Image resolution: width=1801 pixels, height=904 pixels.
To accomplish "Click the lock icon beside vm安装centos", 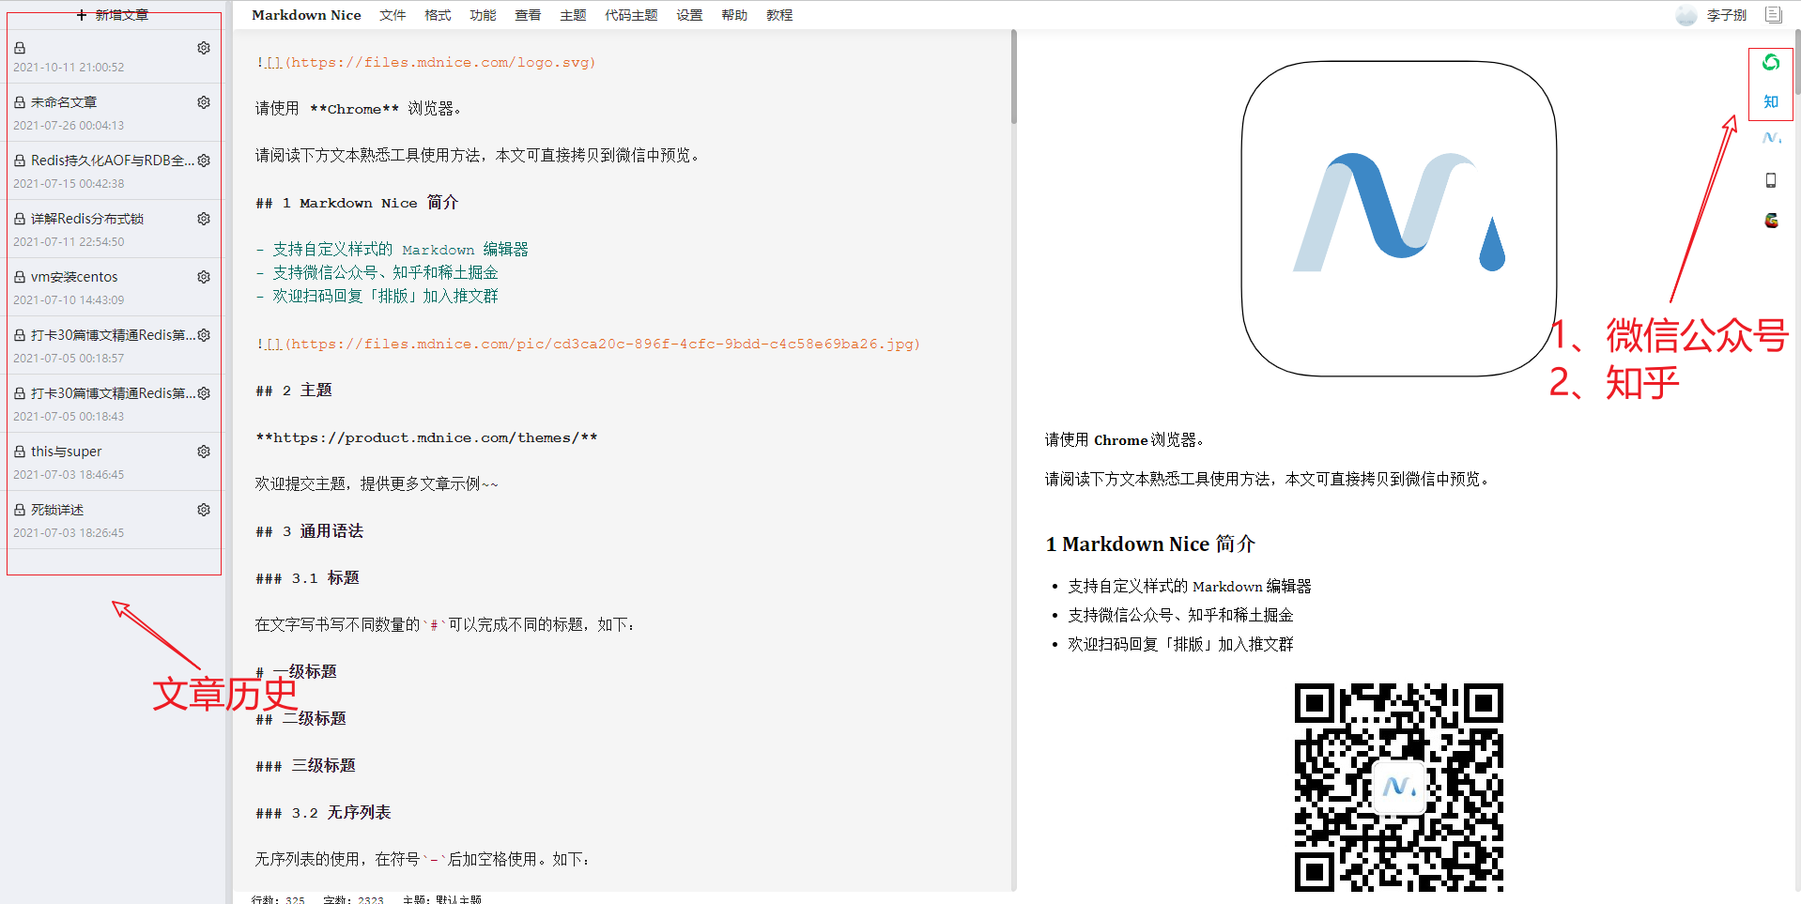I will (20, 277).
